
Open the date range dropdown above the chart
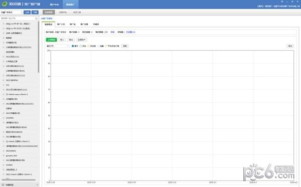58,46
